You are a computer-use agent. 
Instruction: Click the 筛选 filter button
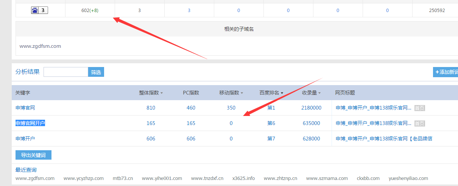[96, 72]
